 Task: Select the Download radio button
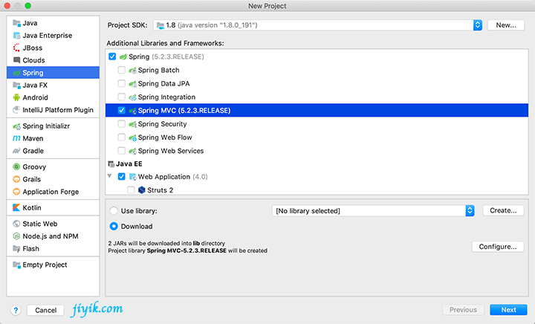[114, 226]
